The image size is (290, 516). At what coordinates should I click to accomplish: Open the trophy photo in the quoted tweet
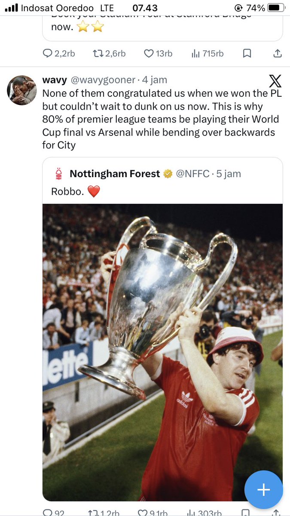(x=162, y=352)
